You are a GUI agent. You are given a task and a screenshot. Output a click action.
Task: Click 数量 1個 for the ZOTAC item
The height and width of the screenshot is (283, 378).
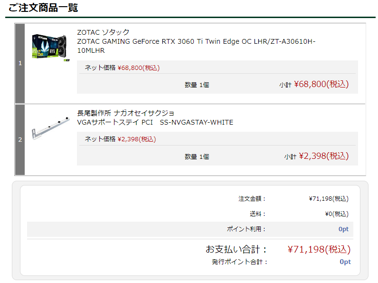tap(197, 85)
